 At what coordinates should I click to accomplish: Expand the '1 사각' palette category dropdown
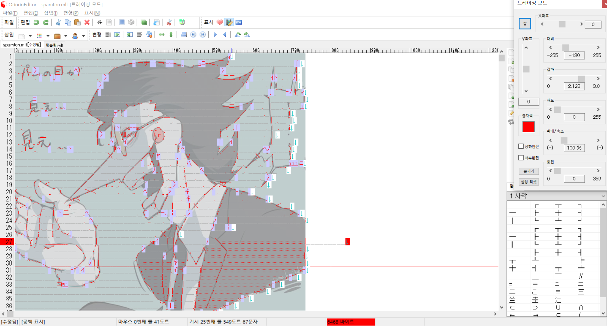(603, 196)
